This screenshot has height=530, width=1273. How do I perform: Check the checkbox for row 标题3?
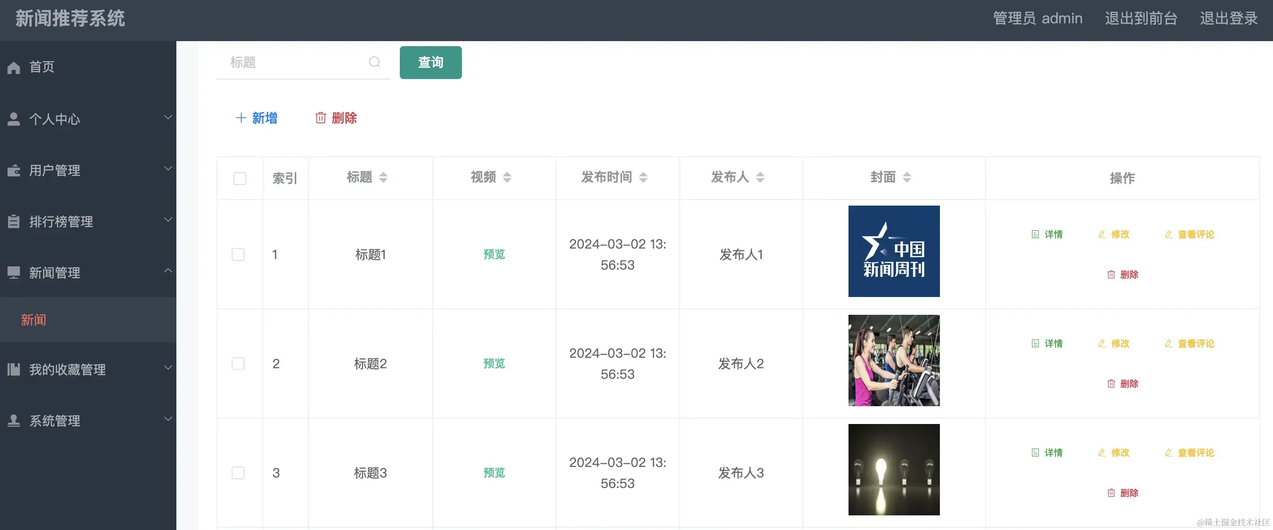(238, 473)
